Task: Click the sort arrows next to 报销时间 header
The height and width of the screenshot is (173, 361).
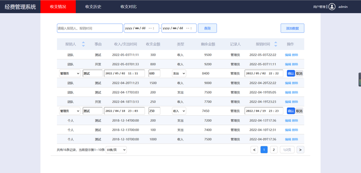Action: (276, 44)
